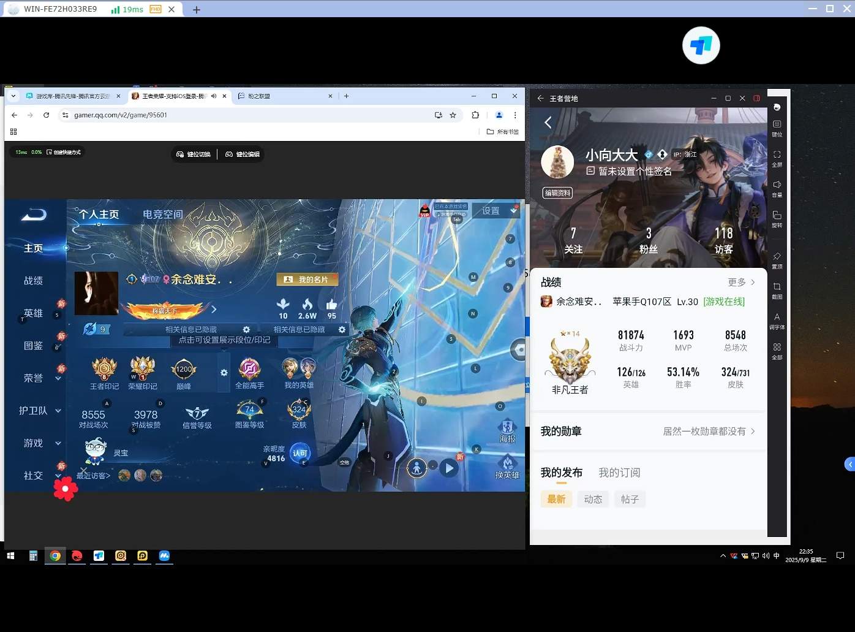Open 所有书签 bookmarks folder

pyautogui.click(x=503, y=132)
